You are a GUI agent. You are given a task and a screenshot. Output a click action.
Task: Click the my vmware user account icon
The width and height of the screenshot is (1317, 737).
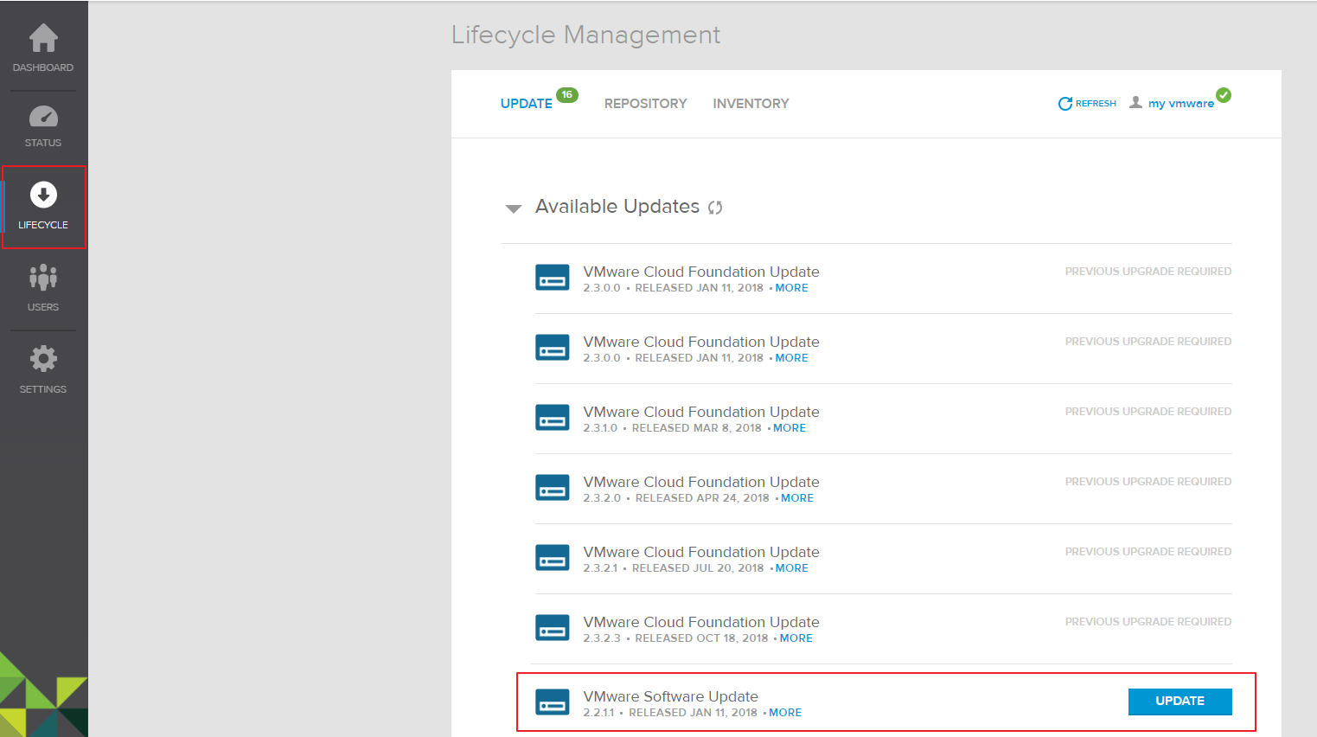point(1136,103)
